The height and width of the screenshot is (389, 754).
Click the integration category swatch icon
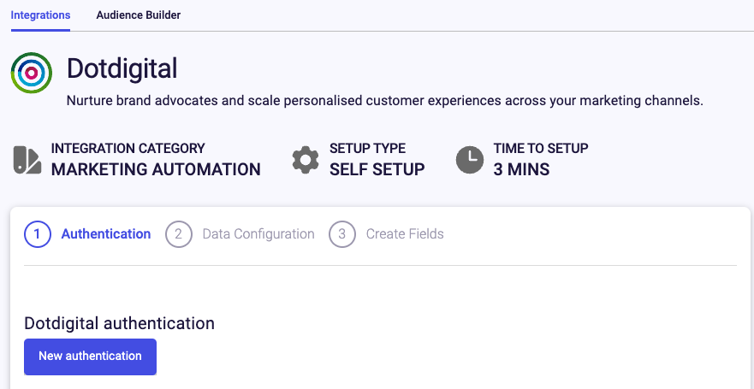[27, 160]
